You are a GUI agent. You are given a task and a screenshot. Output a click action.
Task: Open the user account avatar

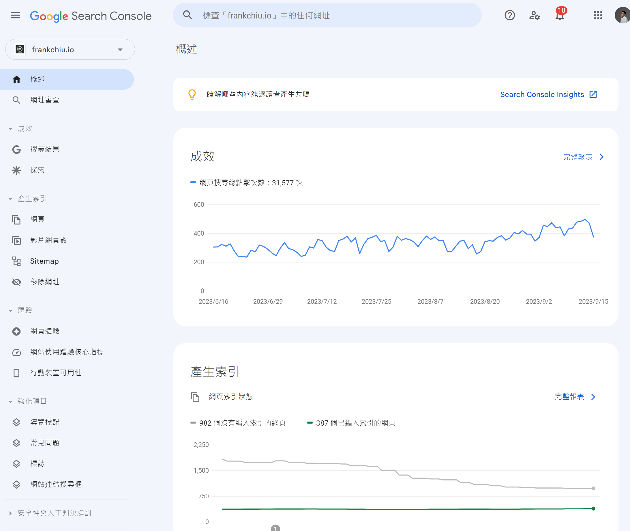[x=622, y=15]
